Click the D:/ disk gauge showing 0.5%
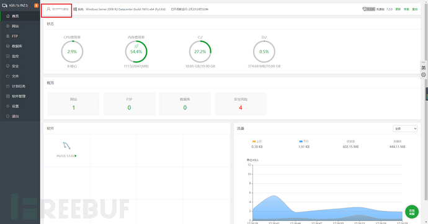 tap(264, 51)
